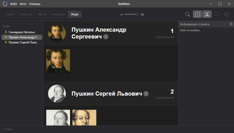
Task: Switch to the Места tab
Action: click(42, 14)
